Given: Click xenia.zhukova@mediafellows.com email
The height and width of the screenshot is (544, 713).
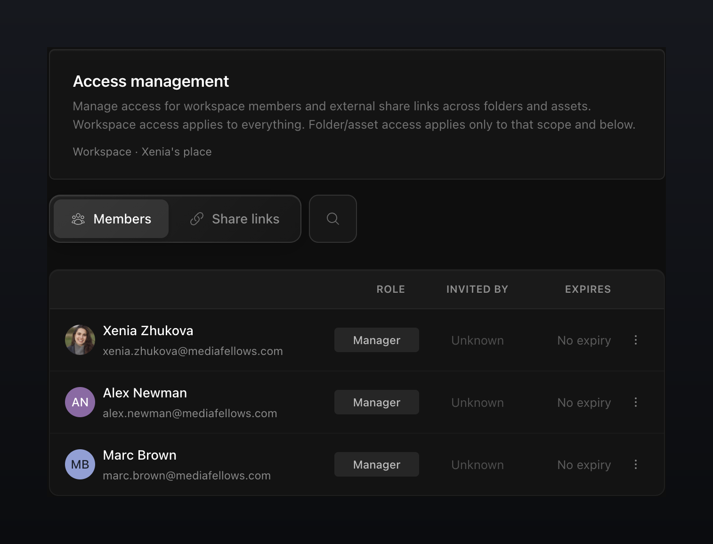Looking at the screenshot, I should pyautogui.click(x=193, y=351).
